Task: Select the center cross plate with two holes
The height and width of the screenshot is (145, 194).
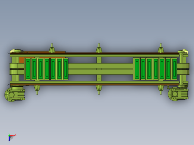Action: pos(99,69)
